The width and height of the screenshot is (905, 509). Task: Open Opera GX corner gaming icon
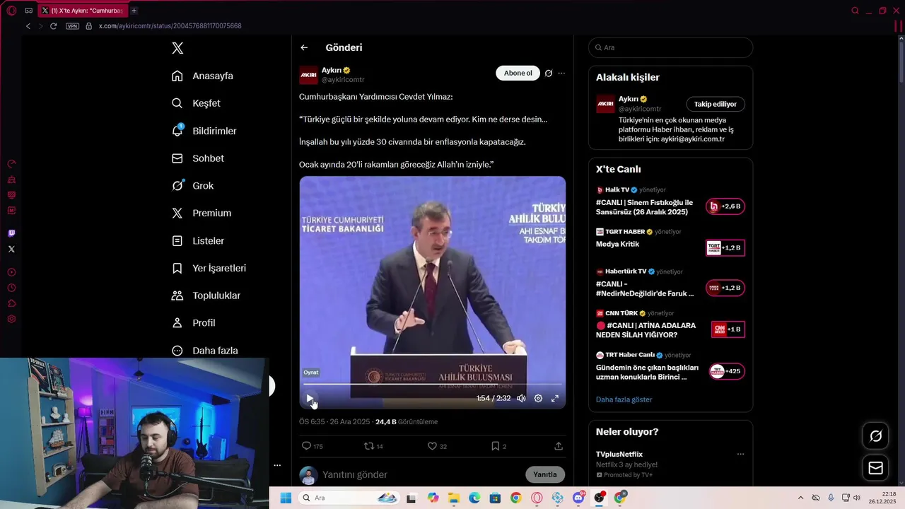28,11
